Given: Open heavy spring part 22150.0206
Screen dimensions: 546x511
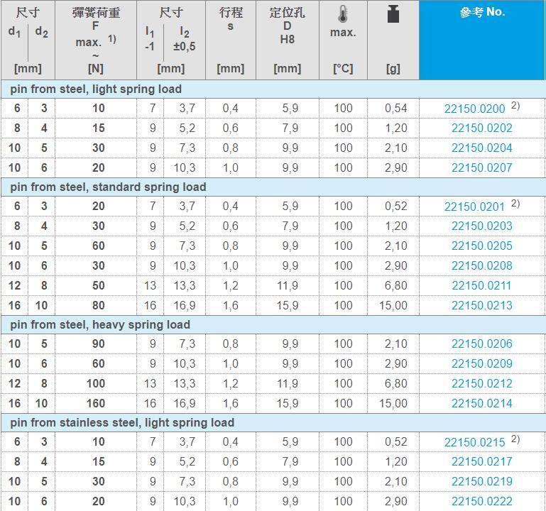Looking at the screenshot, I should tap(481, 344).
